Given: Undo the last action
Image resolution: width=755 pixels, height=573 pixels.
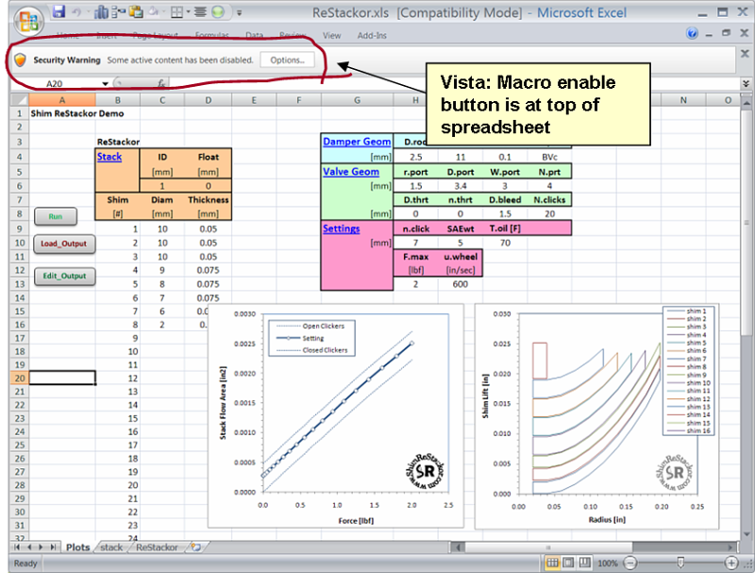Looking at the screenshot, I should point(77,12).
